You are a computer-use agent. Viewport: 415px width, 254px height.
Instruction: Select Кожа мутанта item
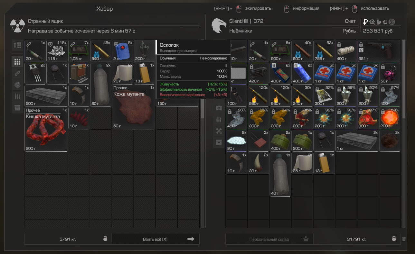(x=134, y=107)
